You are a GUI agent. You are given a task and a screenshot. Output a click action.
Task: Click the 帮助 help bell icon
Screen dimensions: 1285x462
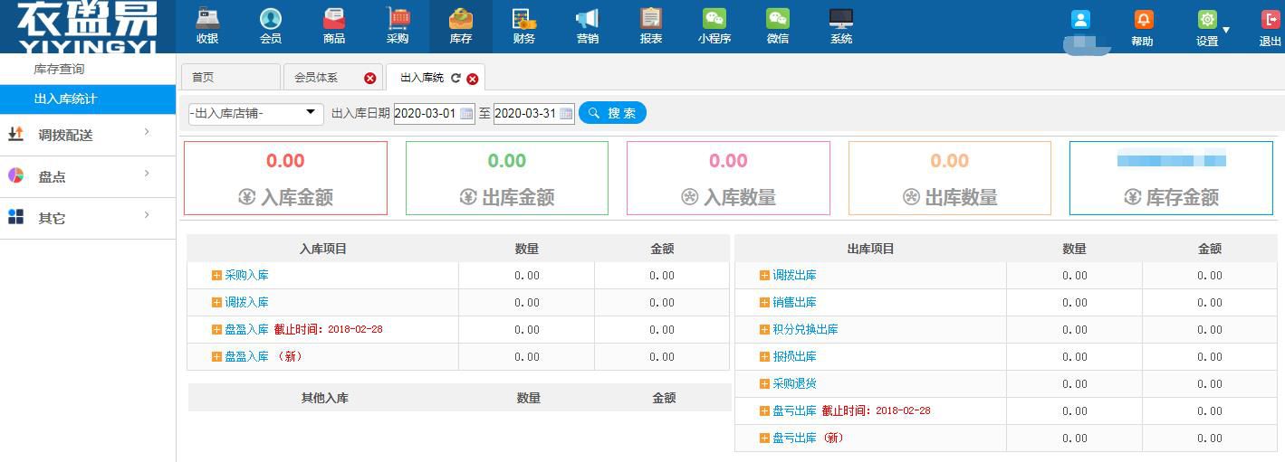[x=1144, y=21]
